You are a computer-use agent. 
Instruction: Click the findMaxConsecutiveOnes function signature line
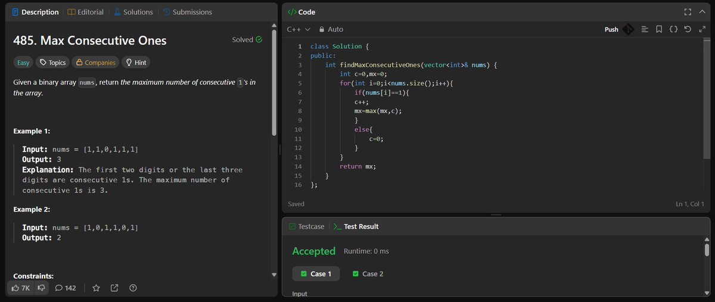click(411, 65)
